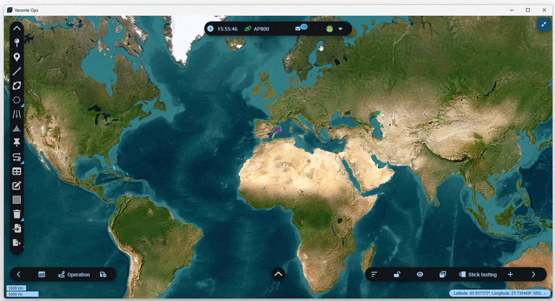Select the circle area tool
The image size is (555, 301).
17,100
